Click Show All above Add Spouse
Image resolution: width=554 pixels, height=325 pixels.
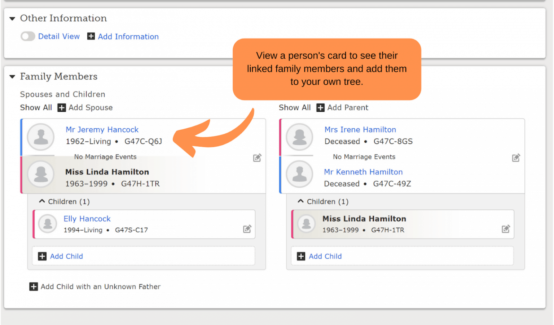click(36, 107)
